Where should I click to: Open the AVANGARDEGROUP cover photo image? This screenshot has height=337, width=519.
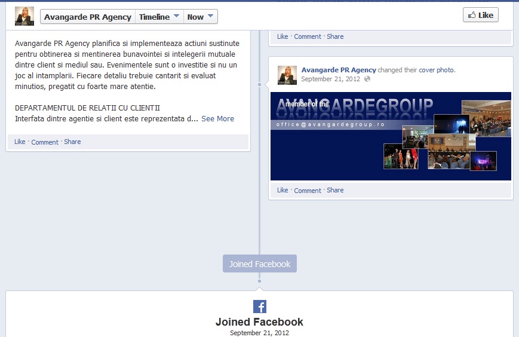pyautogui.click(x=391, y=136)
